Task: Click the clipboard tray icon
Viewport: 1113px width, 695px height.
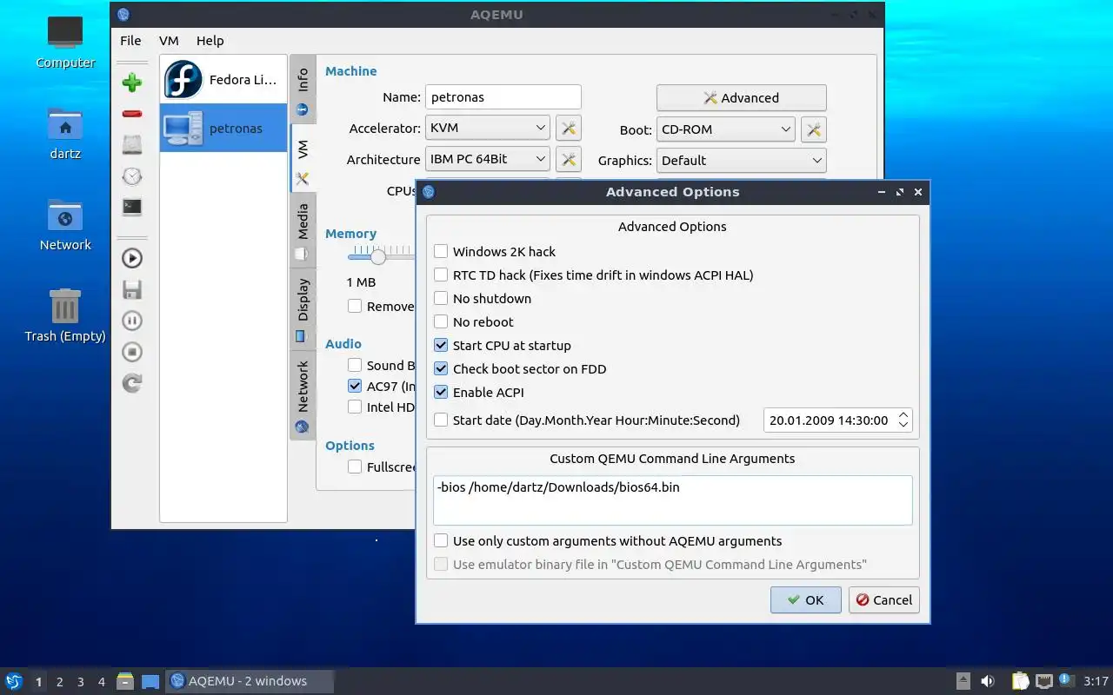Action: 1020,681
